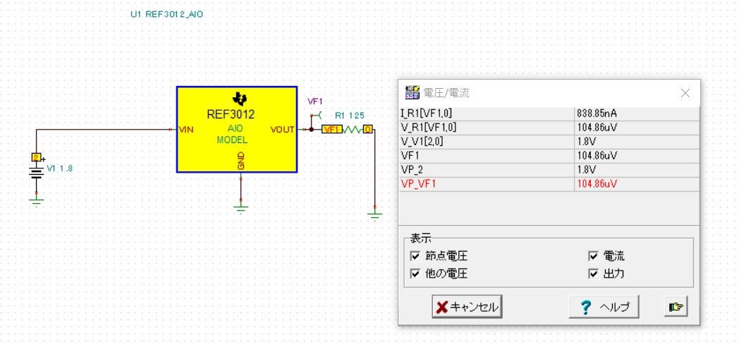Select the I_R1[VF1,0] row
739x346 pixels.
[549, 113]
